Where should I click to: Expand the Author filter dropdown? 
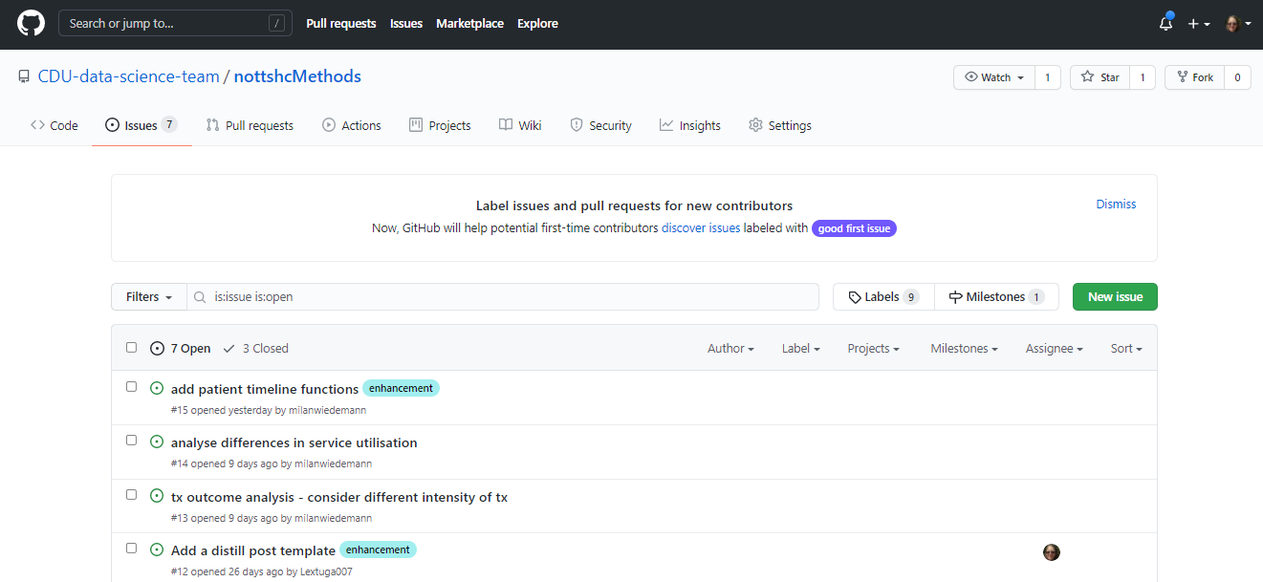click(730, 349)
